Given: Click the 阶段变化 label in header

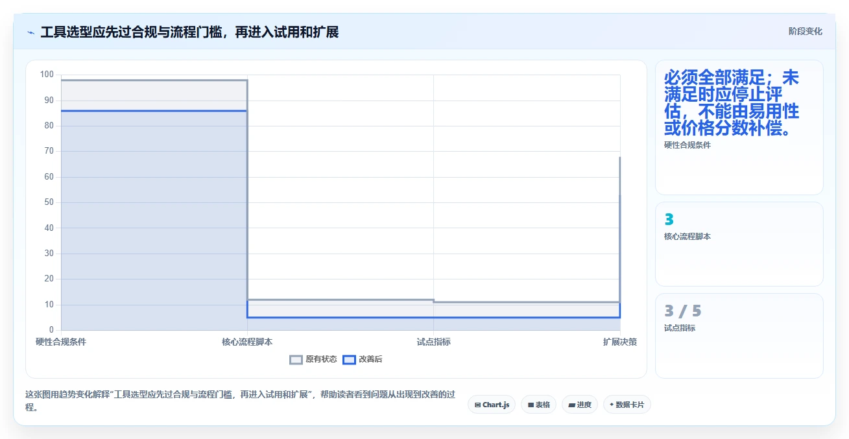Looking at the screenshot, I should pos(806,31).
